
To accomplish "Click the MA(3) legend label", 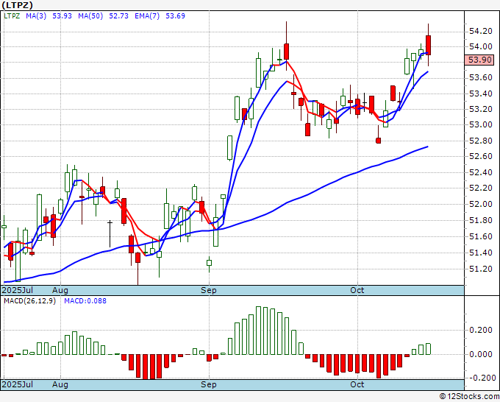I will tap(36, 16).
